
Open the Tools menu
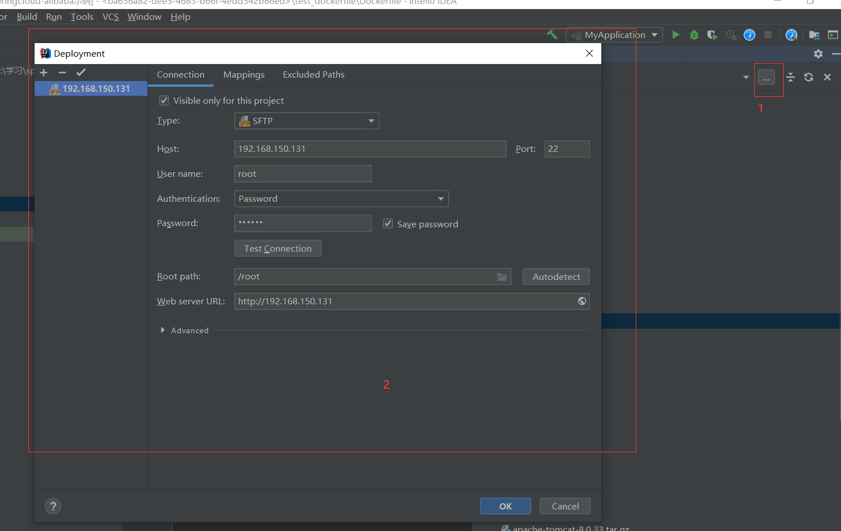(x=82, y=17)
